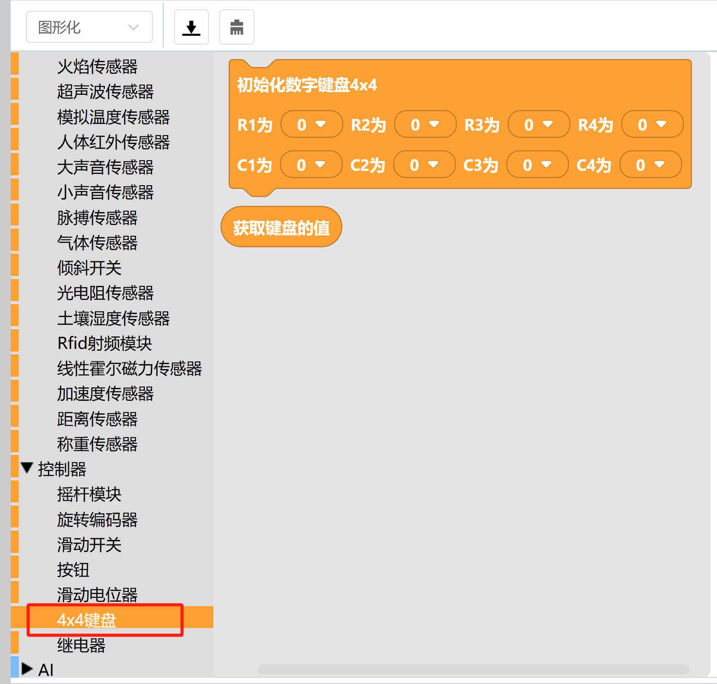Open the 加速度传感器 blocks

click(105, 394)
